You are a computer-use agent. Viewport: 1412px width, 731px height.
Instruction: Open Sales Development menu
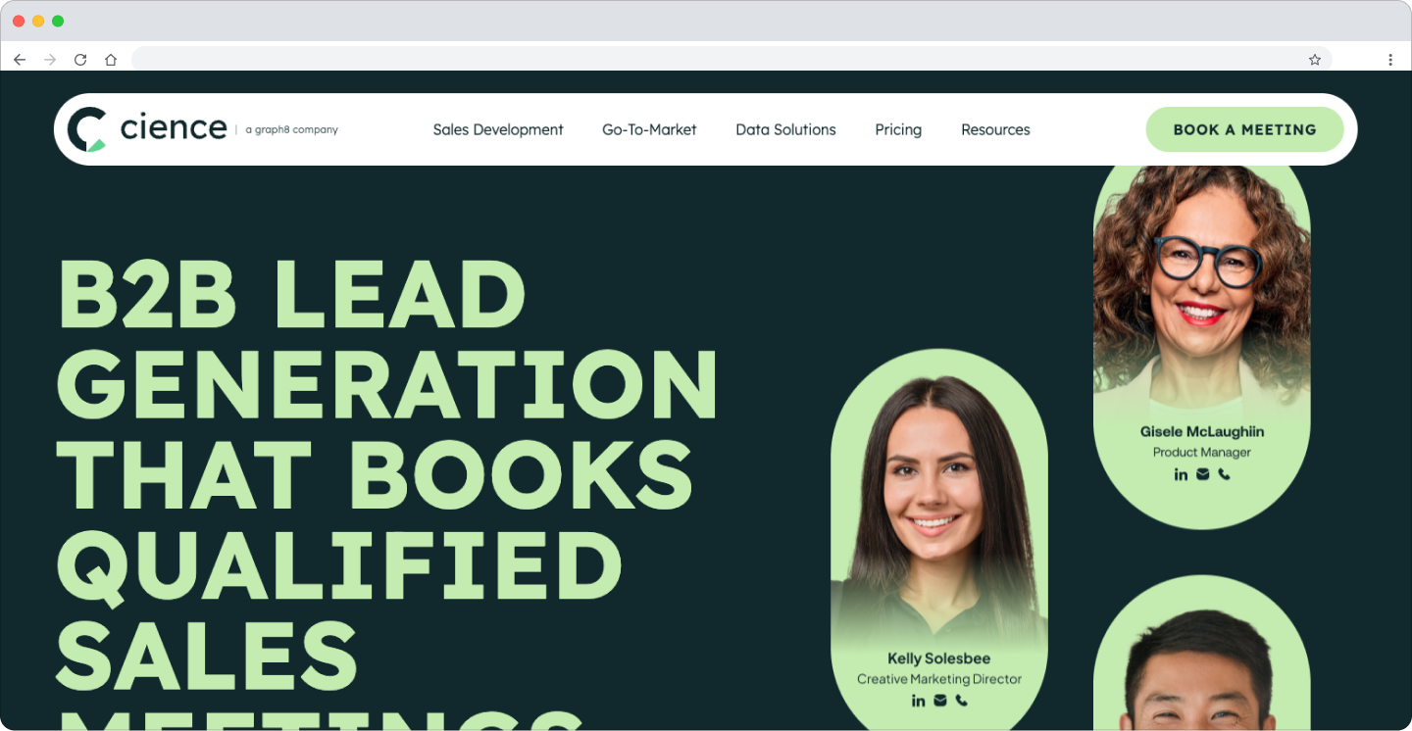coord(498,129)
